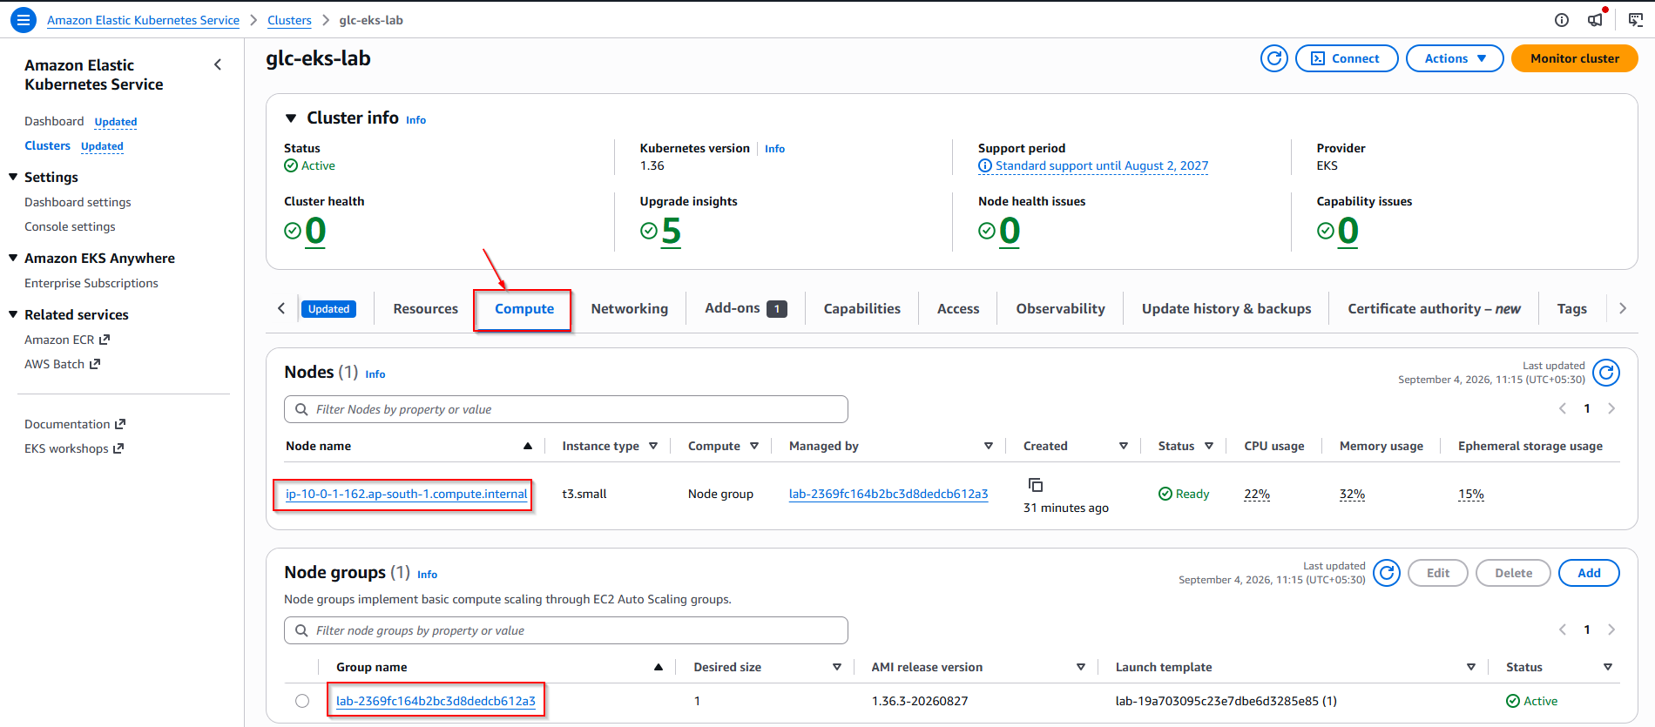This screenshot has width=1655, height=727.
Task: Go to next page of Nodes table
Action: click(1611, 408)
